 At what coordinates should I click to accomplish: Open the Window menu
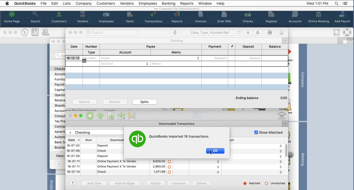(x=205, y=3)
